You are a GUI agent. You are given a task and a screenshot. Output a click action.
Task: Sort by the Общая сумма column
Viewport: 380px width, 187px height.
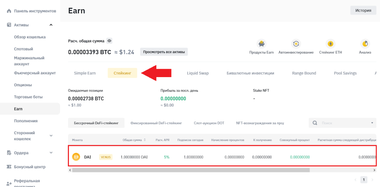tap(144, 140)
